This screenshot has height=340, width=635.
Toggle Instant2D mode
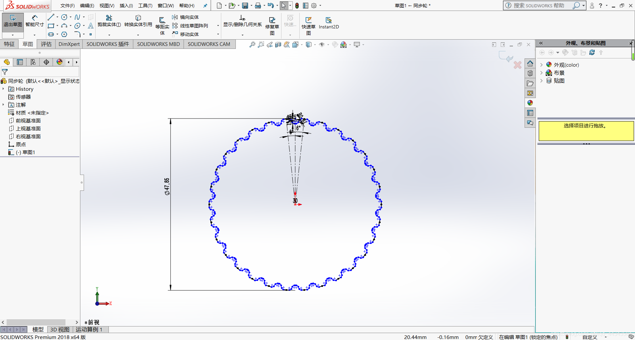[x=328, y=23]
